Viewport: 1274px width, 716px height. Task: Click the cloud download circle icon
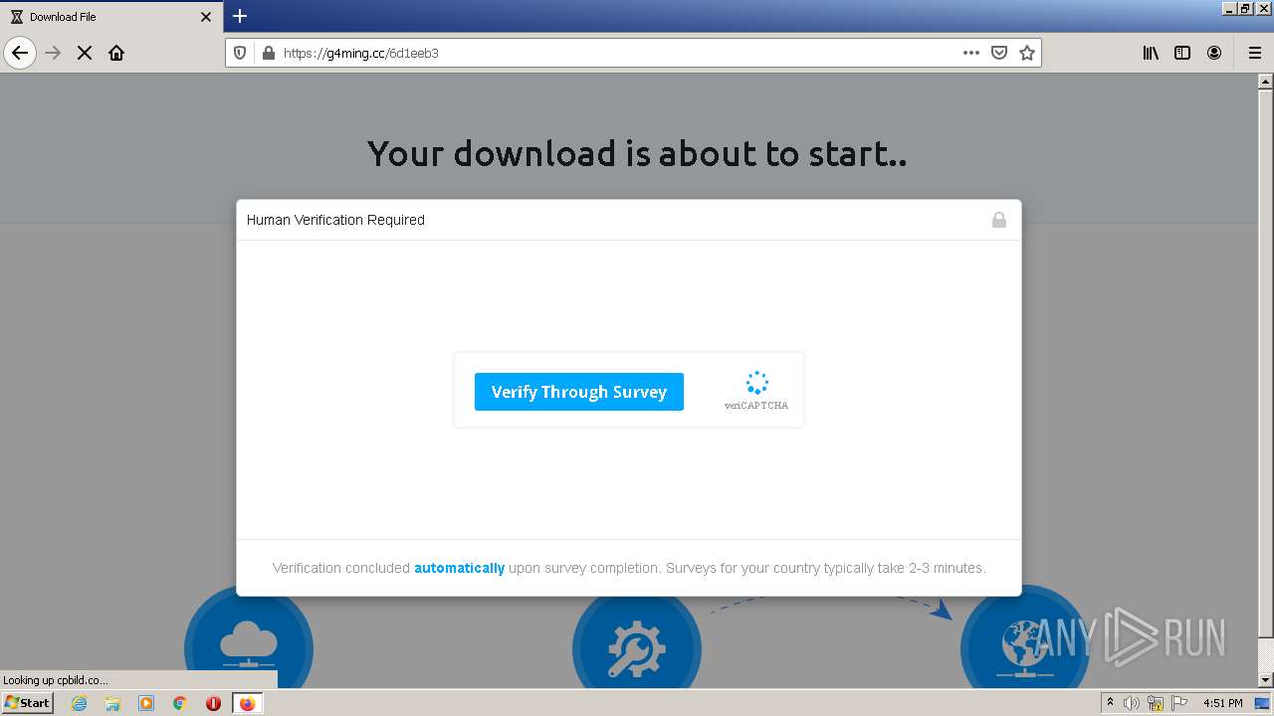click(249, 640)
